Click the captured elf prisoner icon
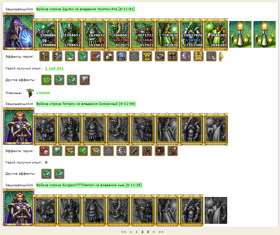280x235 pixels. [x=30, y=93]
